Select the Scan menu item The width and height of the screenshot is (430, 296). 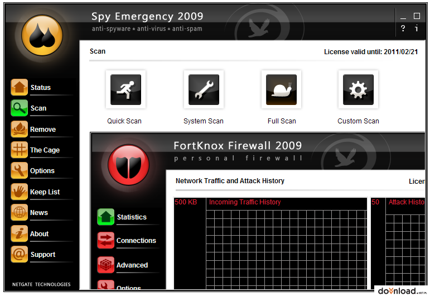pyautogui.click(x=38, y=108)
